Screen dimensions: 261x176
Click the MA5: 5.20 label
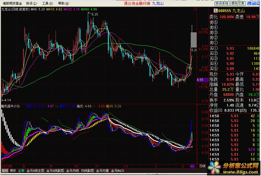pyautogui.click(x=38, y=9)
